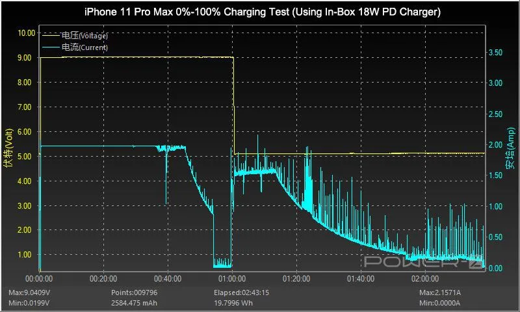This screenshot has width=520, height=312.
Task: Click the cyan Current legend line swatch
Action: (x=51, y=47)
